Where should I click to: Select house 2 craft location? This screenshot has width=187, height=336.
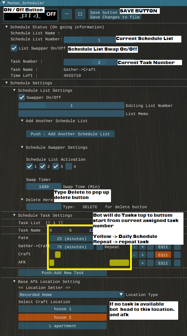[63, 317]
